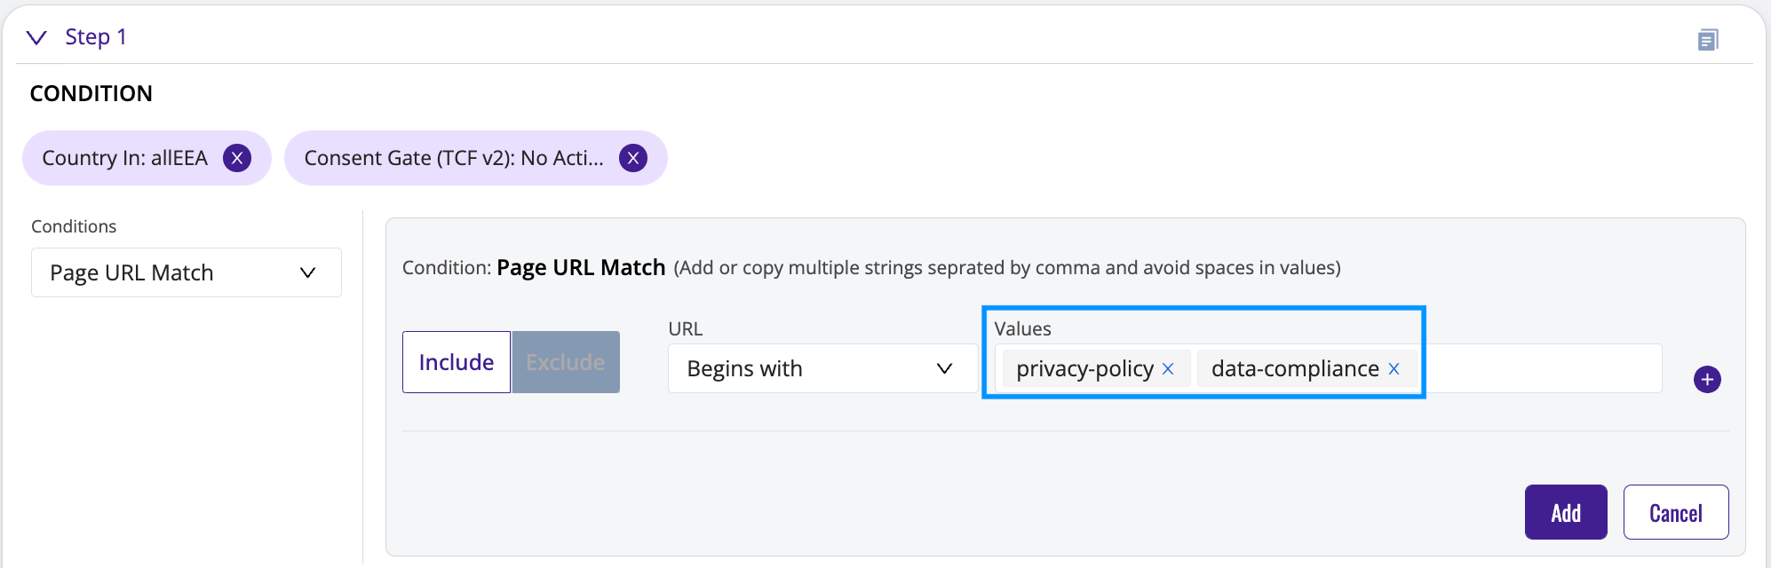1771x568 pixels.
Task: Open the Page URL Match conditions dropdown
Action: click(187, 272)
